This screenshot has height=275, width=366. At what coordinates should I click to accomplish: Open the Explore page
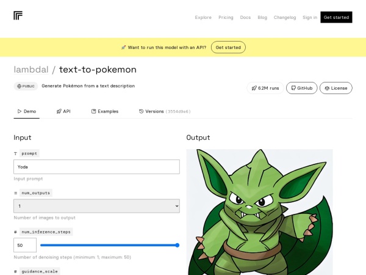coord(203,17)
